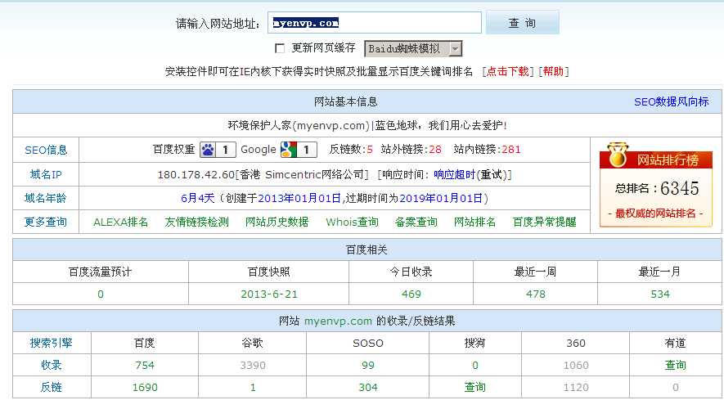The image size is (724, 400).
Task: Click expiry date 2019年01月01日
Action: tap(441, 198)
